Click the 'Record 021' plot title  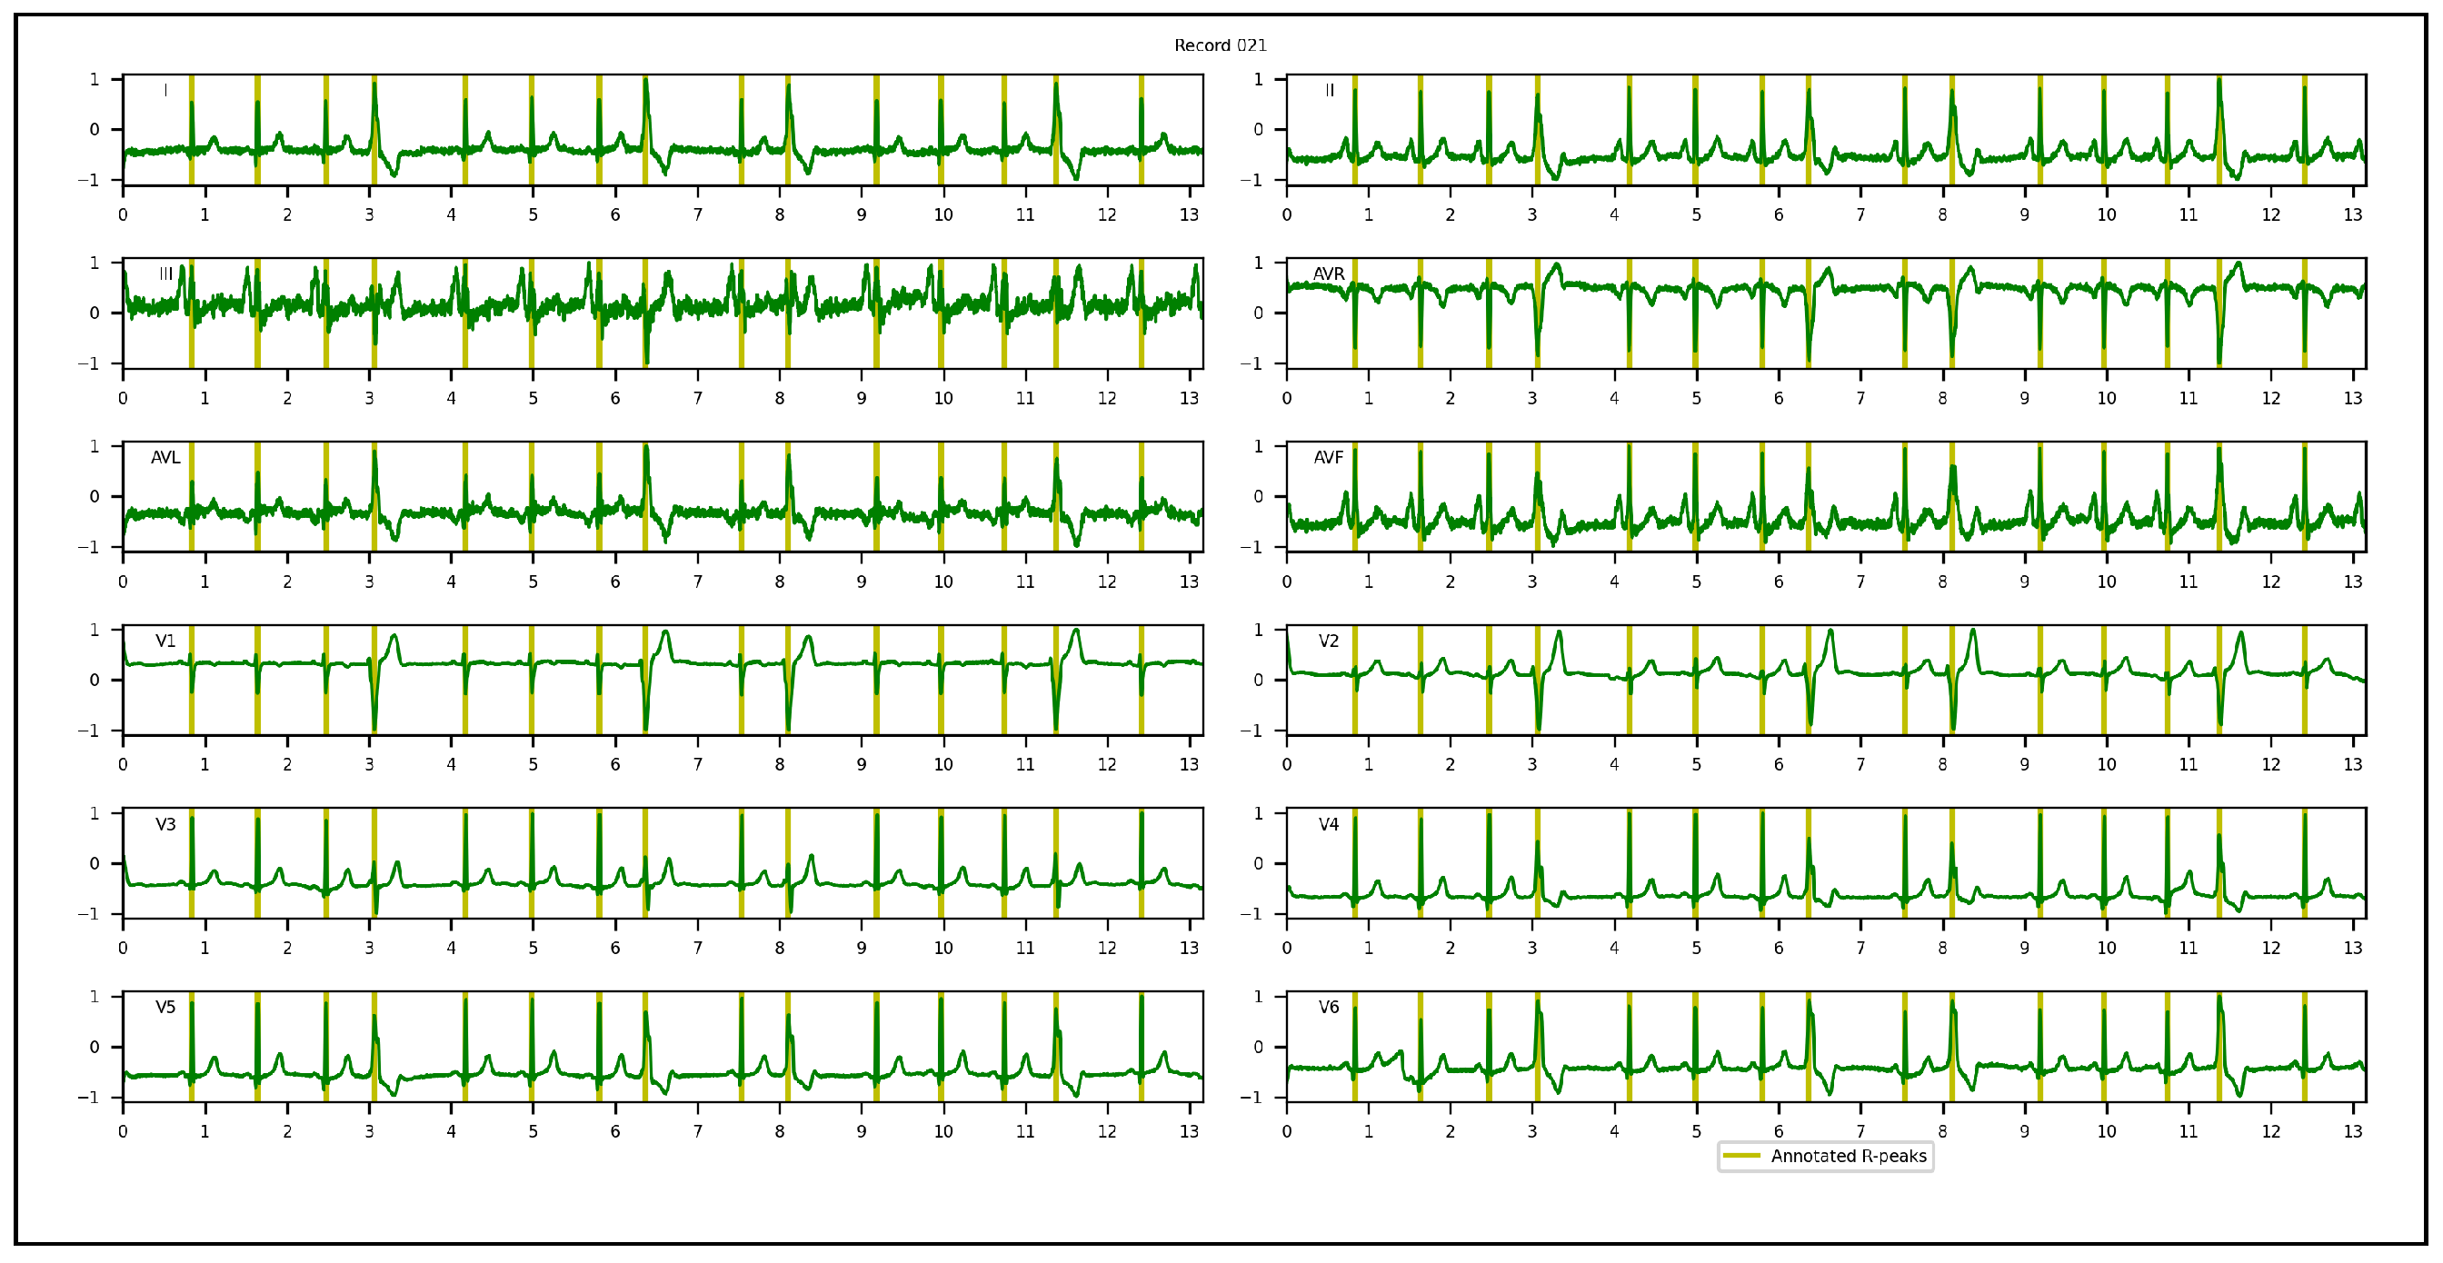pyautogui.click(x=1220, y=45)
